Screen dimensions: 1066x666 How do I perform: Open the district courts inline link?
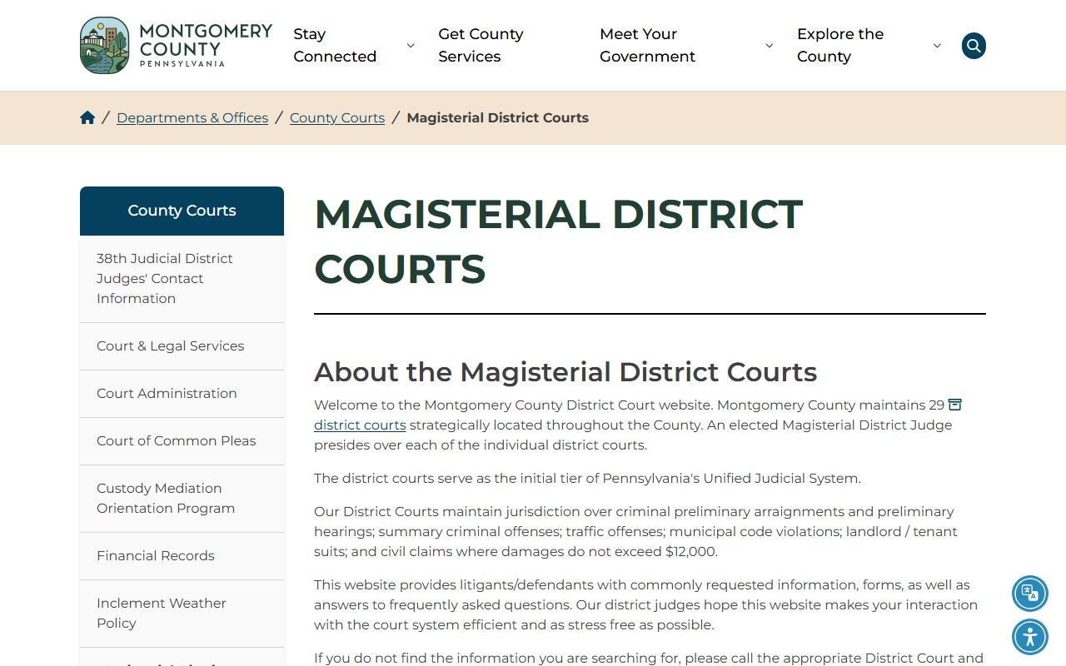coord(360,425)
